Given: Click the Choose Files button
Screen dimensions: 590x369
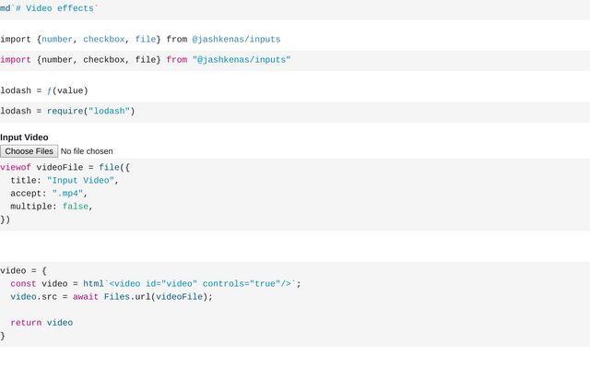Looking at the screenshot, I should click(x=29, y=151).
